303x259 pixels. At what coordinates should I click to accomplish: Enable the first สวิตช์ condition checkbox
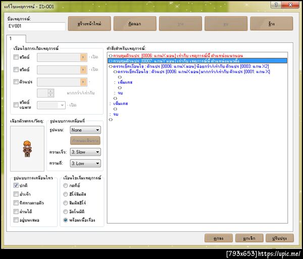tap(16, 57)
